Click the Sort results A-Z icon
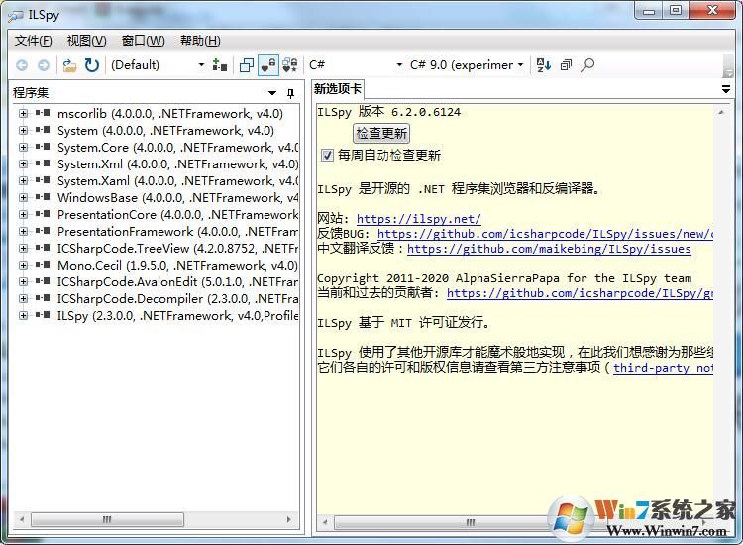The image size is (743, 545). 543,65
